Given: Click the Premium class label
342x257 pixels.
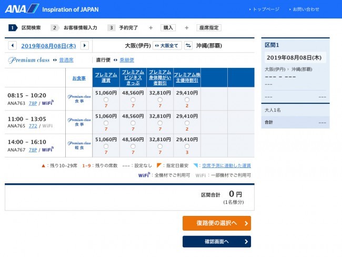Looking at the screenshot, I should pyautogui.click(x=29, y=60).
